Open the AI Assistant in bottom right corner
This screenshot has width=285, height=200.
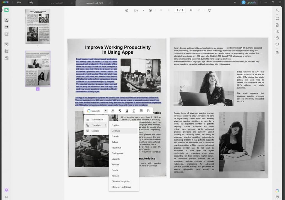click(x=277, y=191)
